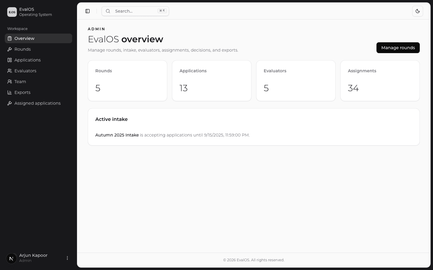Click the EvalOS overview page heading
Viewport: 433px width, 270px height.
point(125,39)
